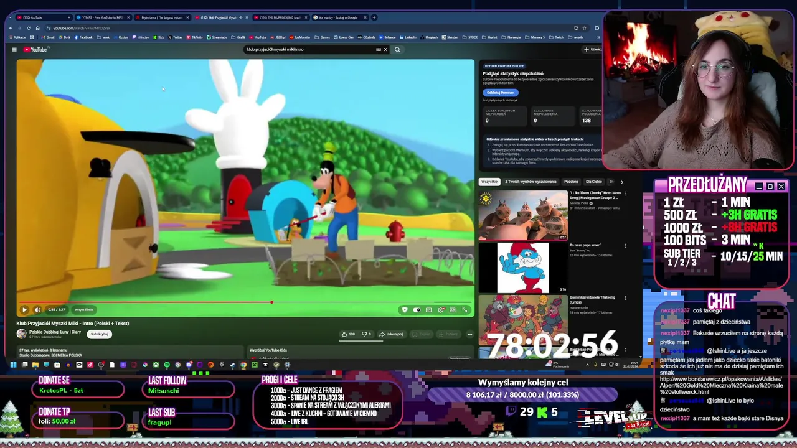Clear the YouTube search box text

tap(385, 50)
